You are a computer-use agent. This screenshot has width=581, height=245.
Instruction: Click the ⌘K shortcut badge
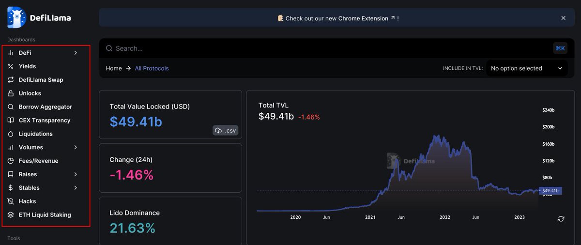tap(560, 48)
